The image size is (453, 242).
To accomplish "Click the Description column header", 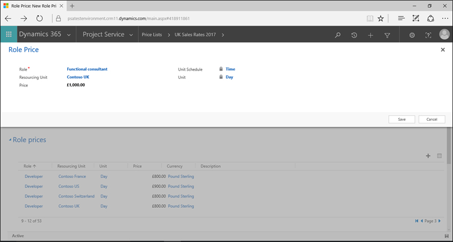I will (211, 166).
